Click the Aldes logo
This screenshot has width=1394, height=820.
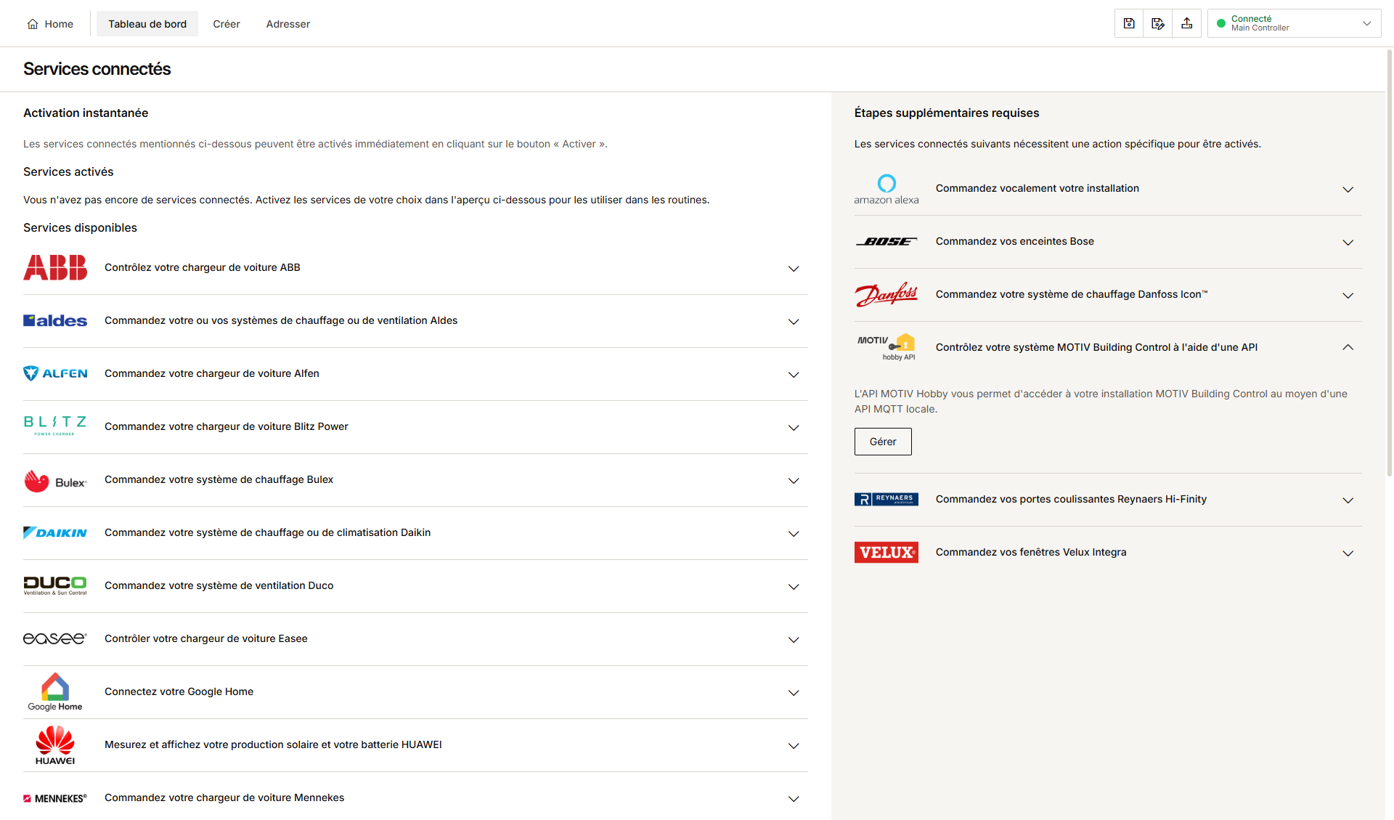click(55, 320)
